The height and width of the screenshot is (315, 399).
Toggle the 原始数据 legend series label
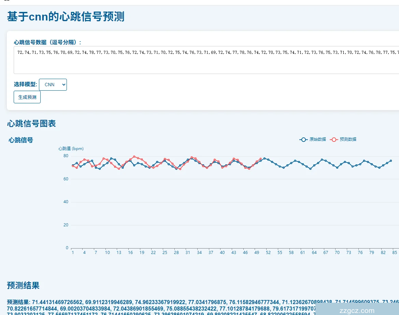coord(317,139)
